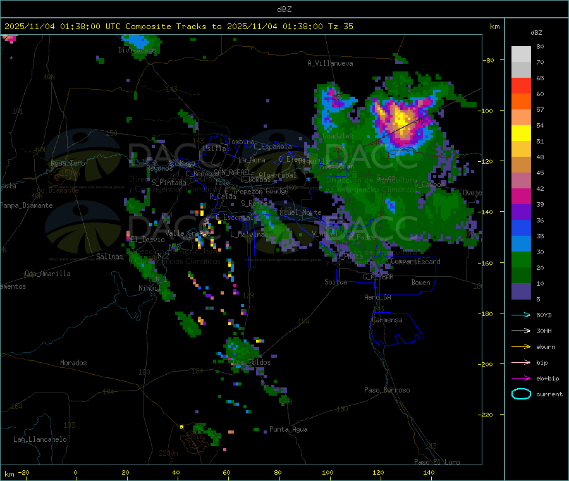Viewport: 569px width, 481px height.
Task: Click the white 30HM arrow legend icon
Action: [521, 331]
